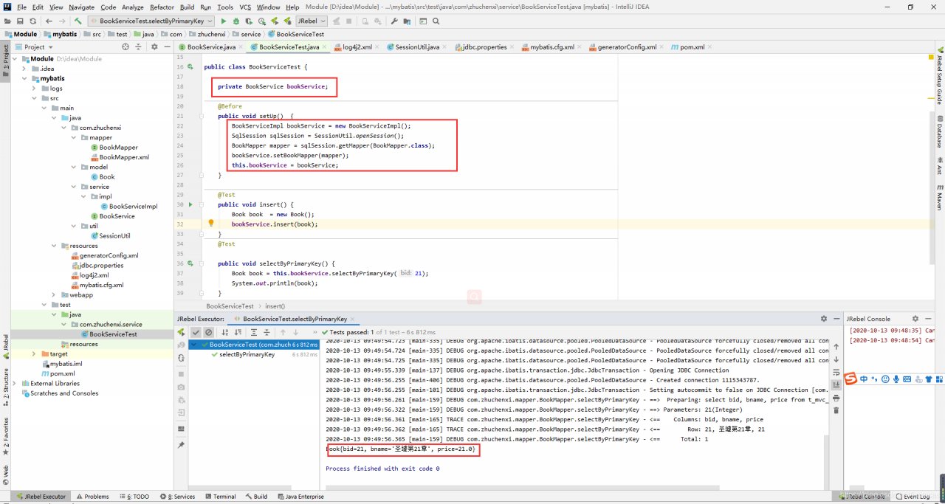Open the Event Log button

coord(912,497)
